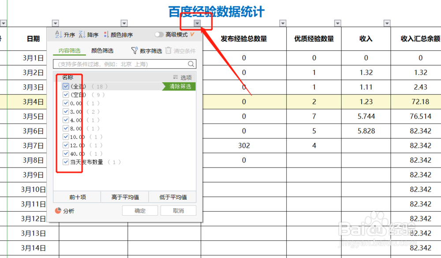
Task: Click 低于平均值 button
Action: [173, 197]
